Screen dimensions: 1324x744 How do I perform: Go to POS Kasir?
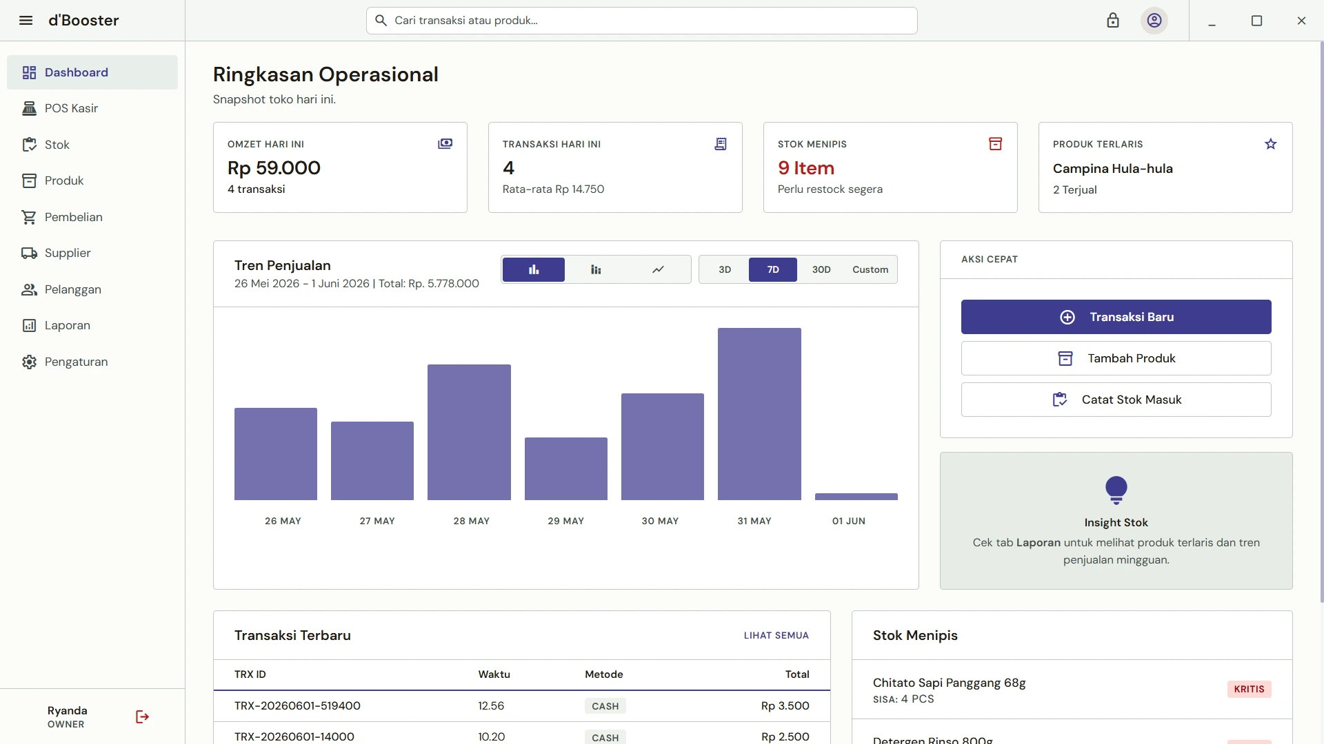pos(92,108)
